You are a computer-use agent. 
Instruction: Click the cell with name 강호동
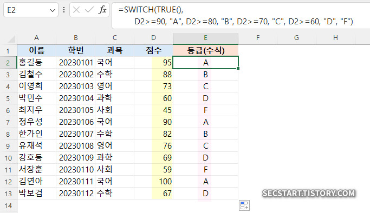[x=37, y=158]
